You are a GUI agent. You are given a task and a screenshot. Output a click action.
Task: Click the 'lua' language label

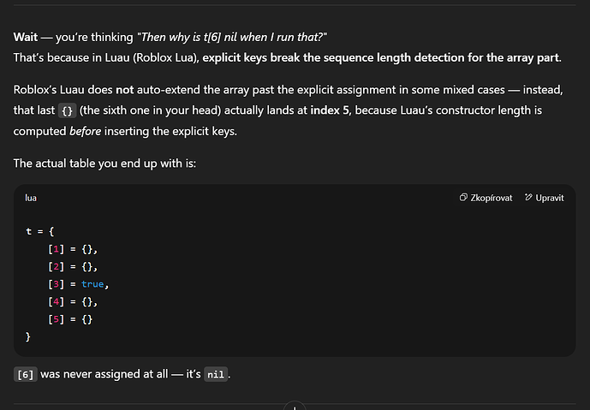[31, 198]
